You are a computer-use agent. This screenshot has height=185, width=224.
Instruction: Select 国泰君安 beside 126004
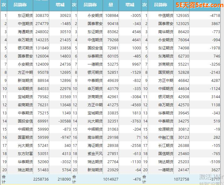coord(25,56)
